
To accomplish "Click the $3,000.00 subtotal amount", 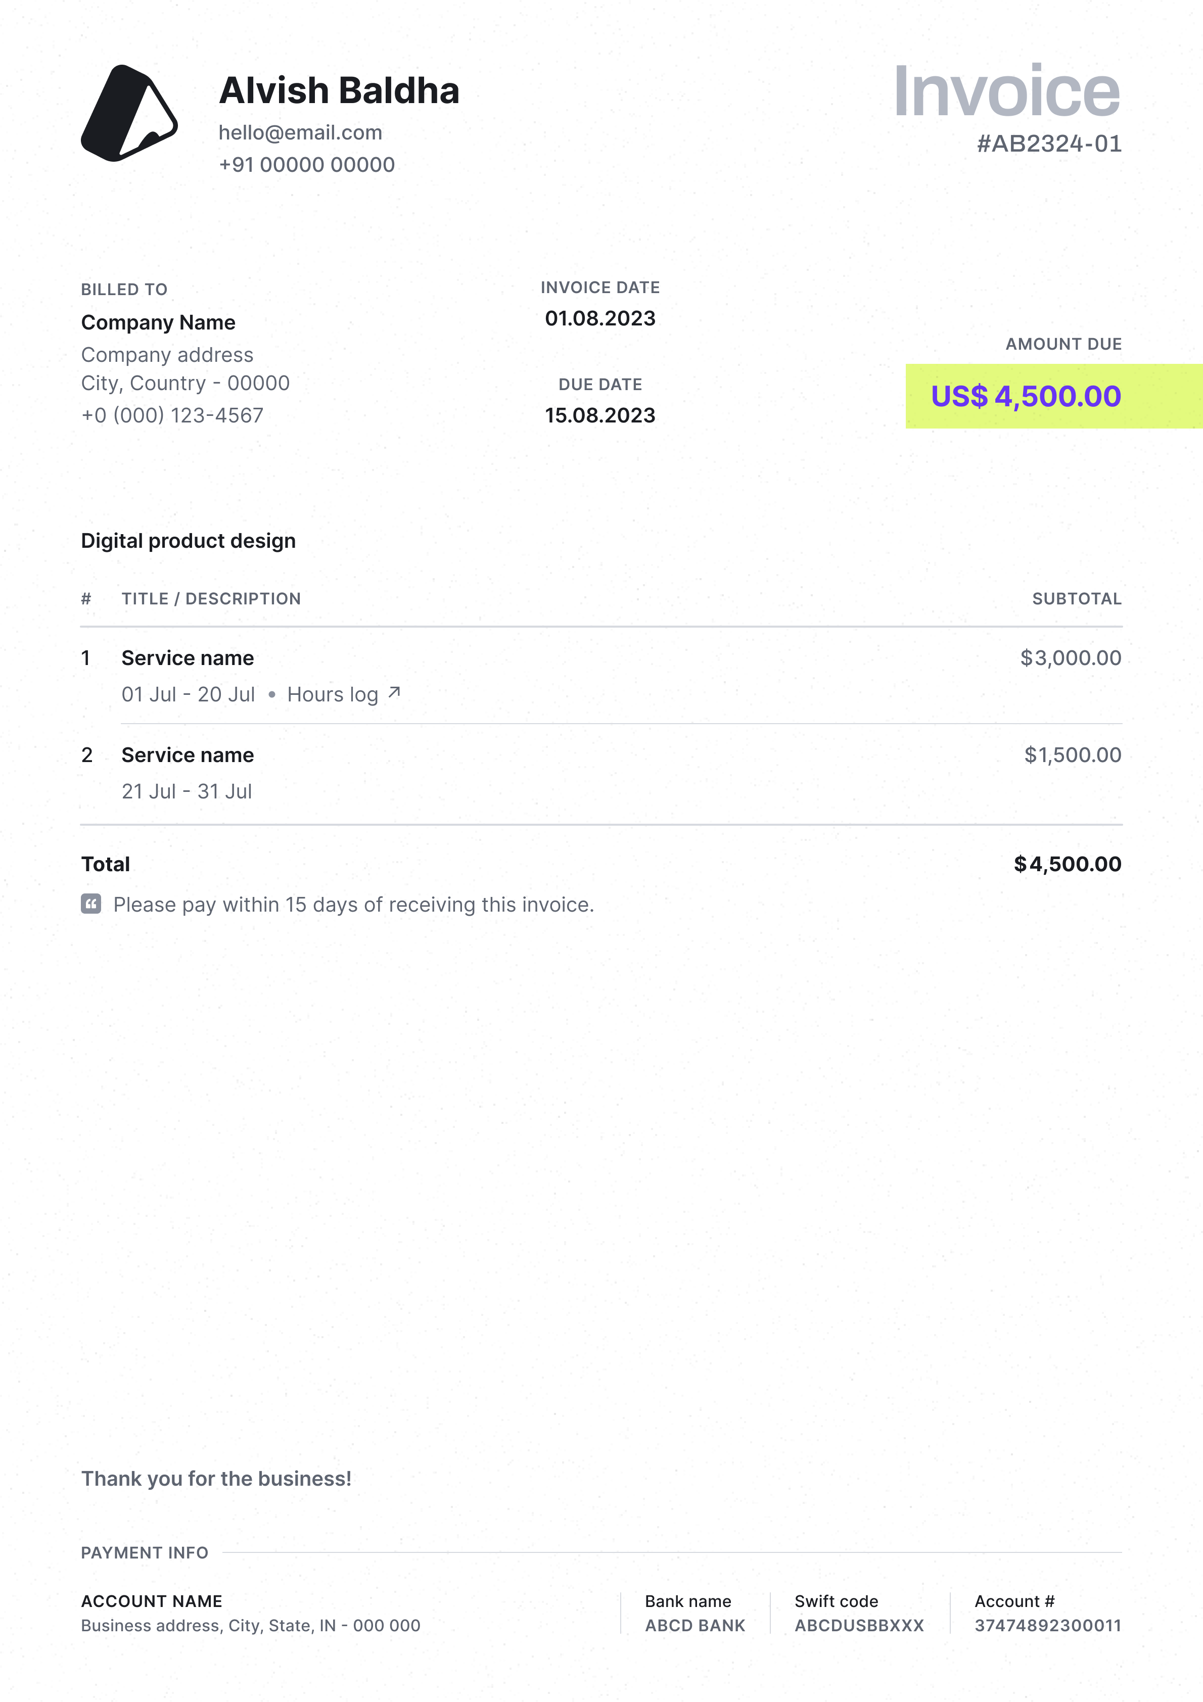I will point(1070,658).
